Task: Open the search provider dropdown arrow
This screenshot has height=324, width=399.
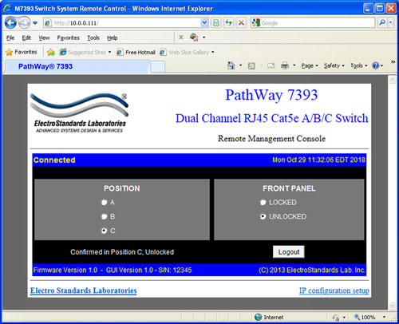Action: coord(390,23)
